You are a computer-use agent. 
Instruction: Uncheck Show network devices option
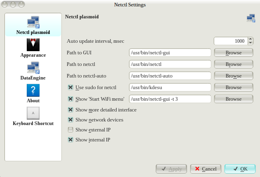[71, 119]
